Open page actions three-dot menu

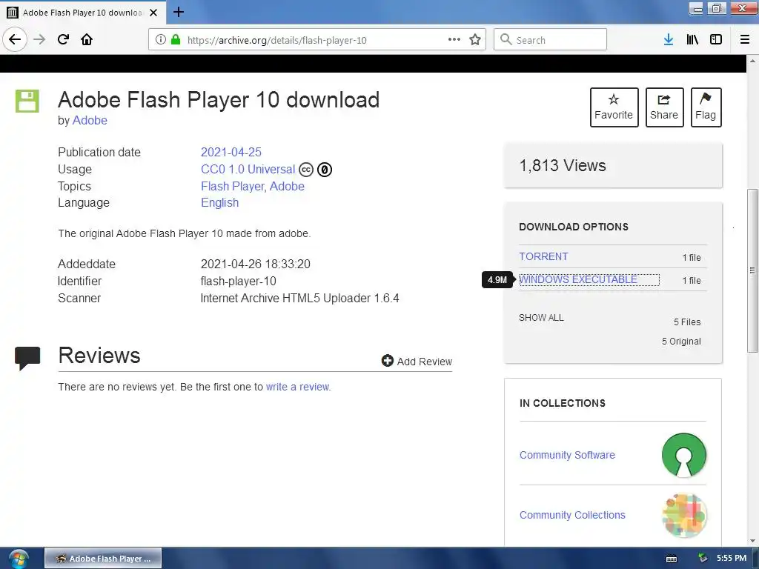point(454,40)
